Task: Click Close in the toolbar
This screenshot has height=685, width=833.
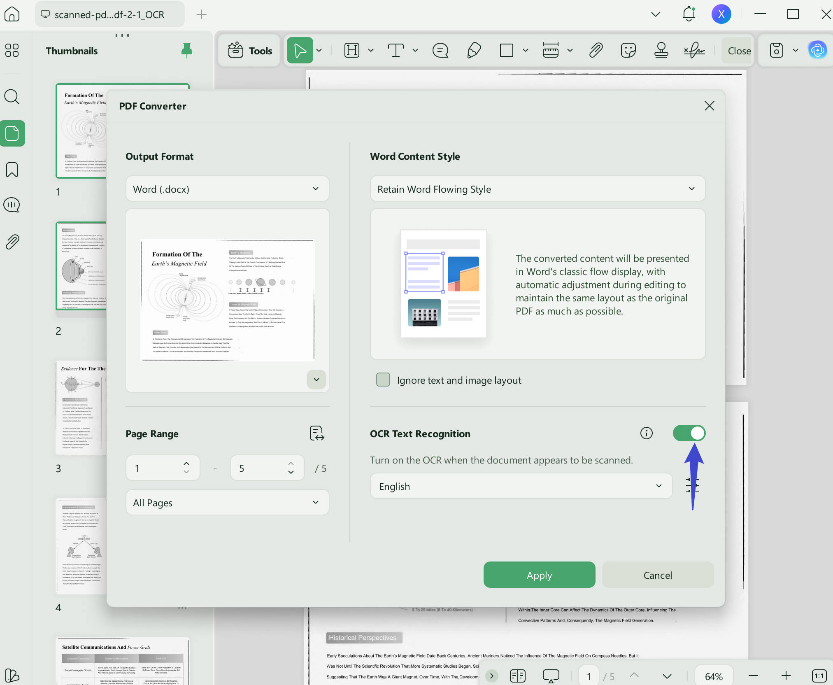Action: (x=739, y=51)
